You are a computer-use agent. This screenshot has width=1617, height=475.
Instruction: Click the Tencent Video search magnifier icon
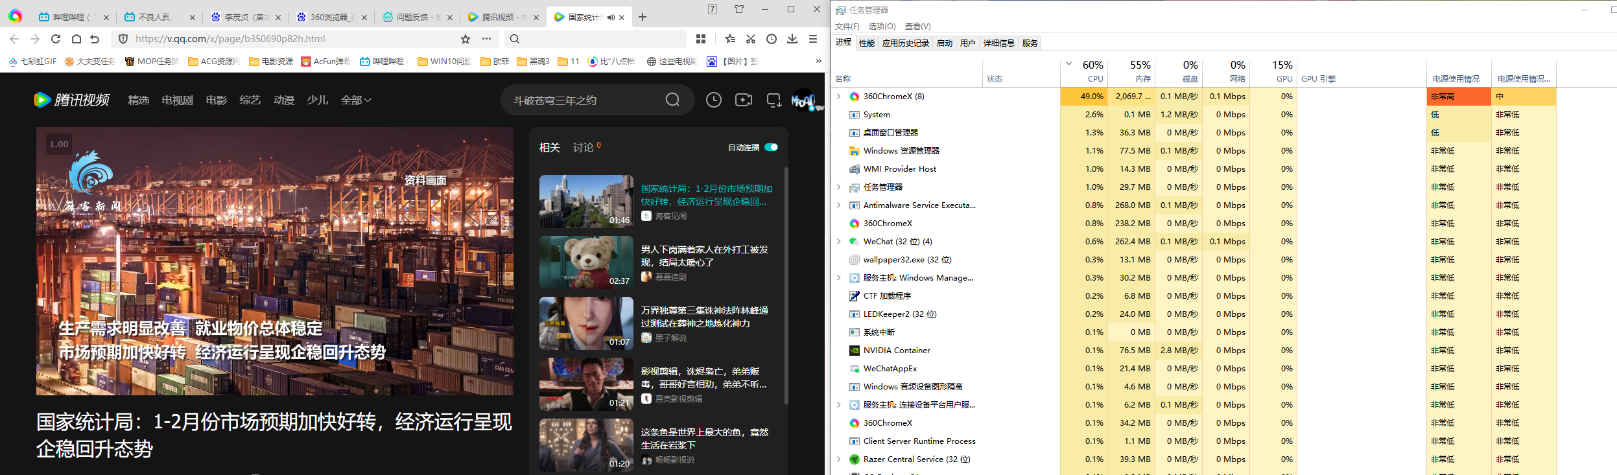[673, 100]
